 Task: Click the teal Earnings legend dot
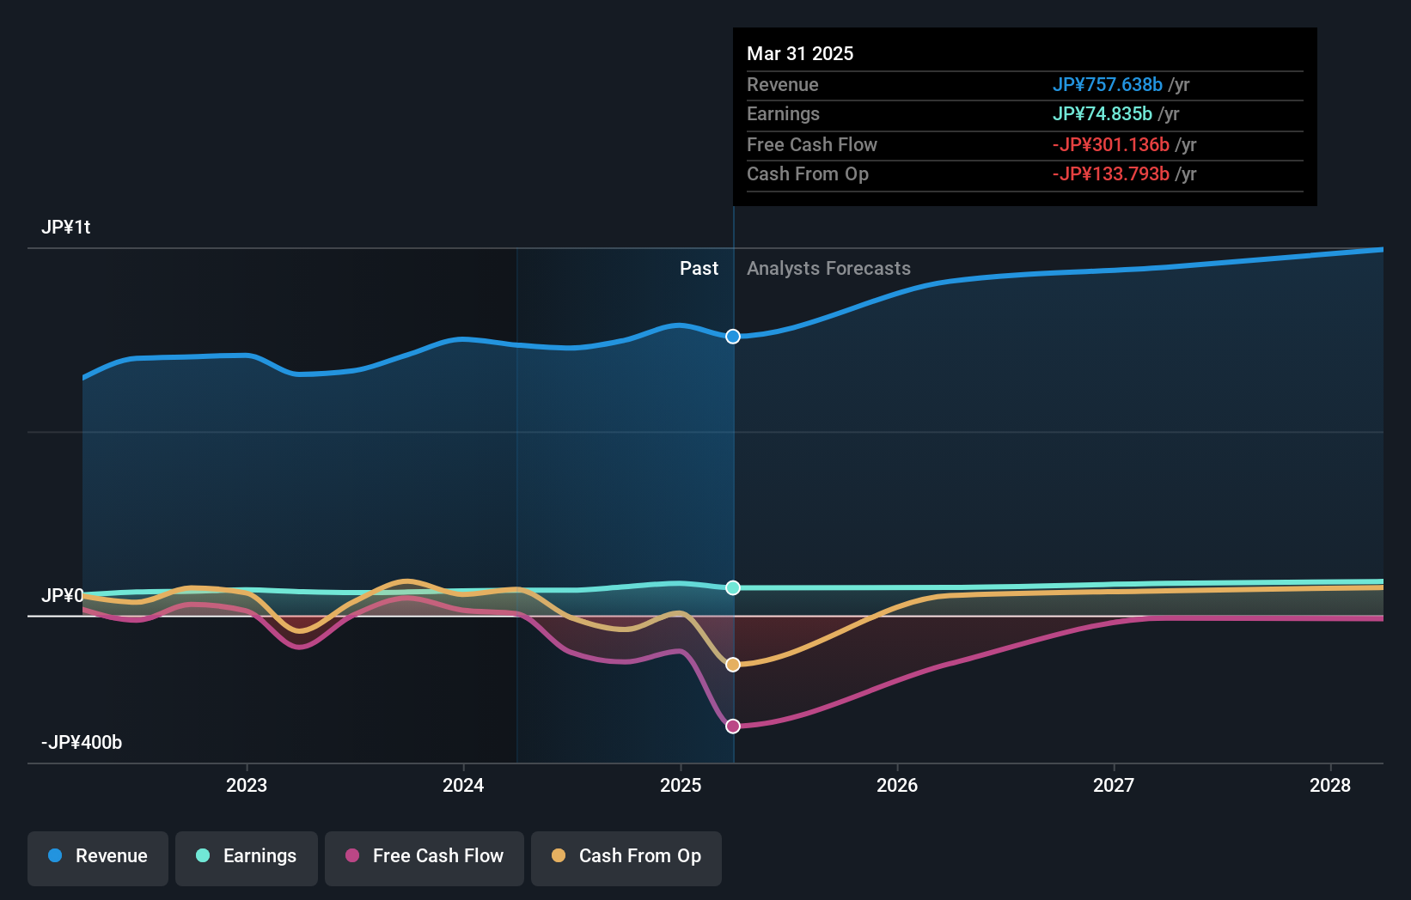(x=203, y=855)
